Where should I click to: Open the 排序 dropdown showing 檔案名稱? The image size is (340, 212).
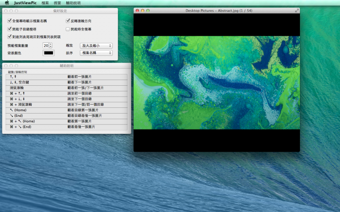click(x=96, y=53)
